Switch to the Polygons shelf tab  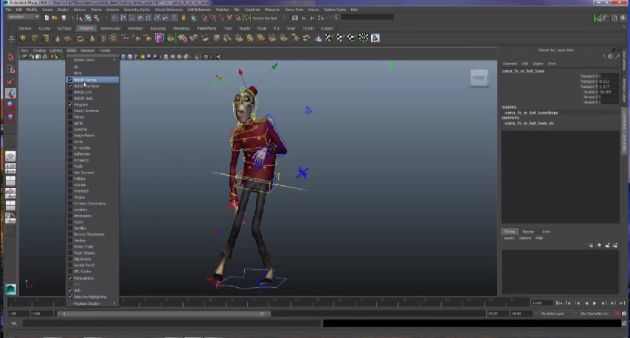(x=86, y=28)
